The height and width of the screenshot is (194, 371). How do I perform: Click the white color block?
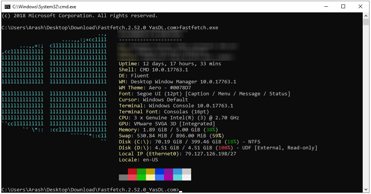pos(187,177)
